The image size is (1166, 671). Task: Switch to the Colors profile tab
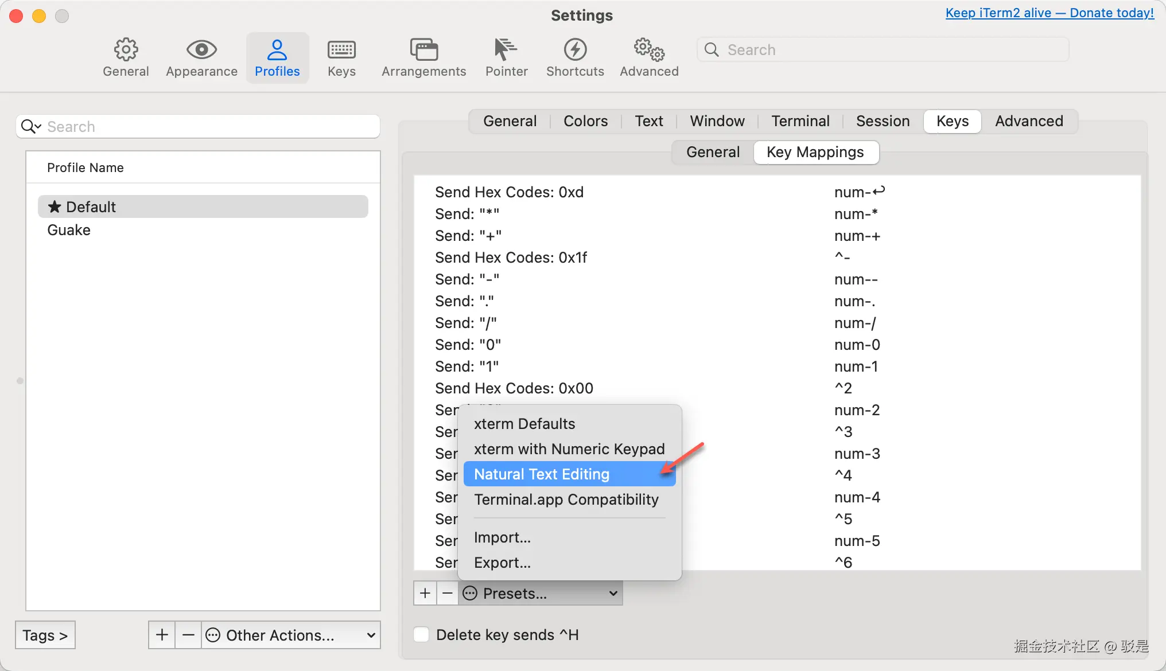585,121
